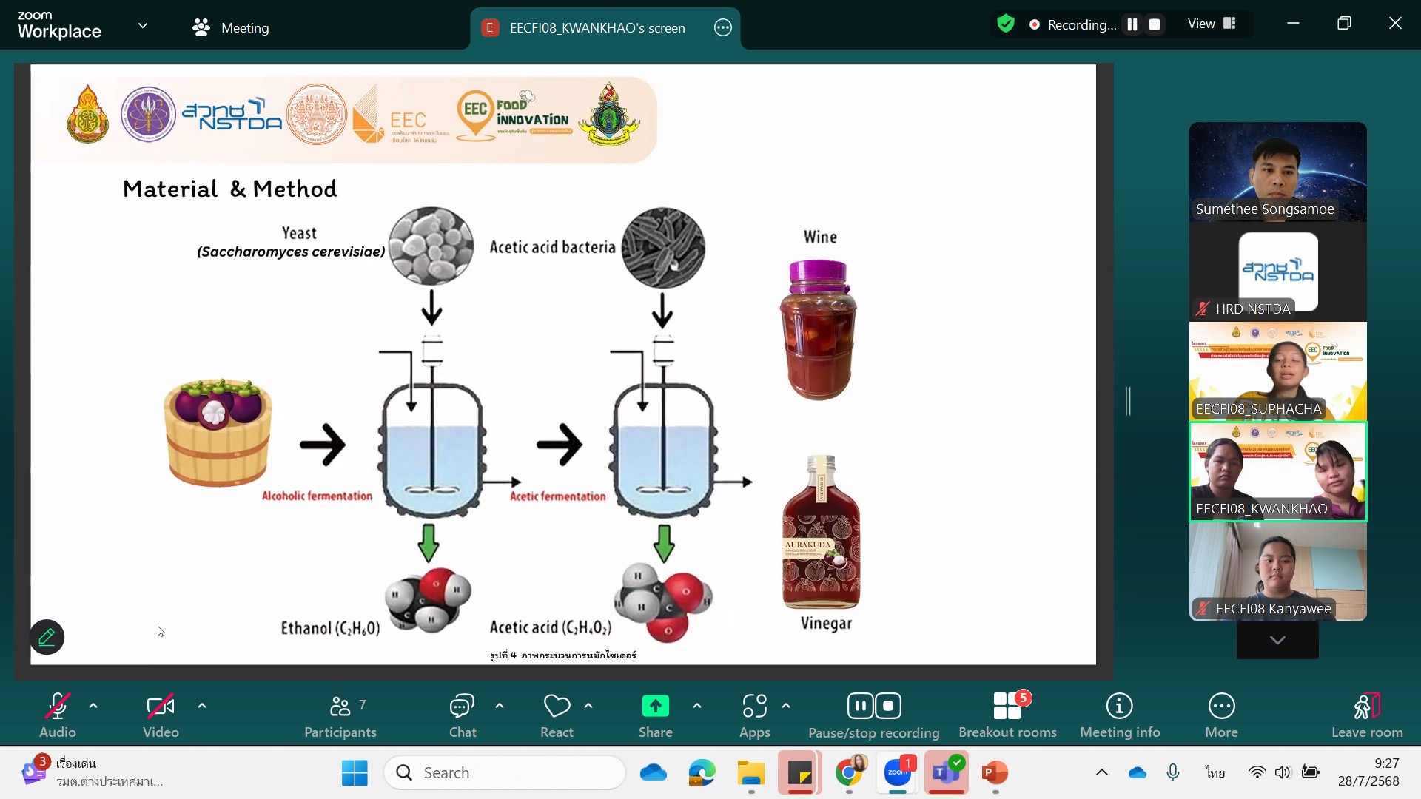Image resolution: width=1421 pixels, height=799 pixels.
Task: Click the Windows taskbar Search field
Action: tap(505, 772)
